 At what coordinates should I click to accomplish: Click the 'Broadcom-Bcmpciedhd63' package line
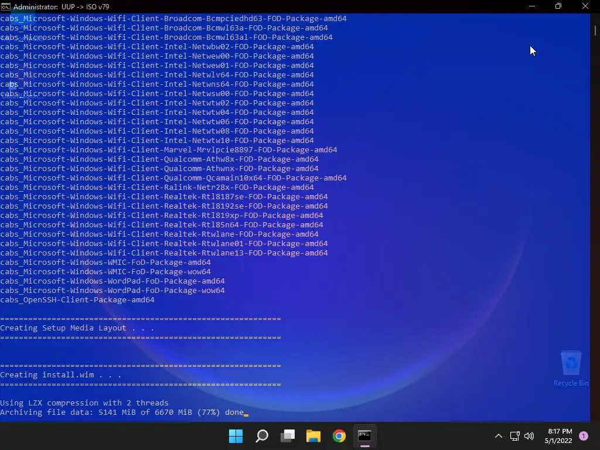[173, 19]
